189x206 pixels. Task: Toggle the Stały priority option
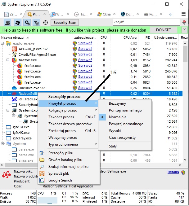113,146
